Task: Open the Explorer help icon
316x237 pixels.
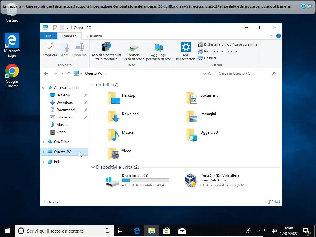Action: tap(279, 36)
